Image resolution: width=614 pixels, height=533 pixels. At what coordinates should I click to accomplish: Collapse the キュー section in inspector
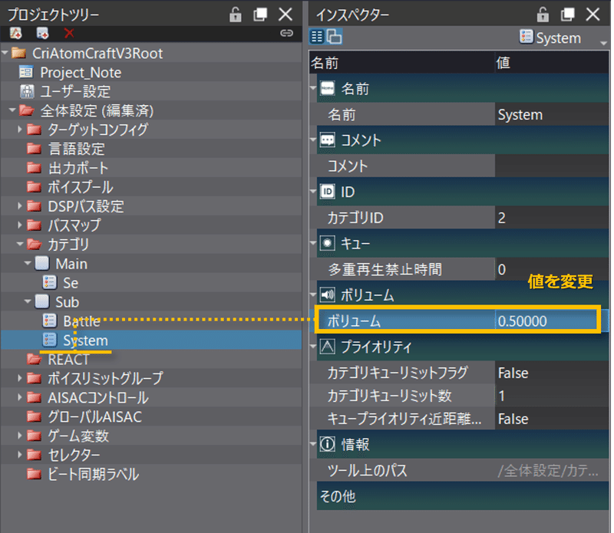point(313,243)
